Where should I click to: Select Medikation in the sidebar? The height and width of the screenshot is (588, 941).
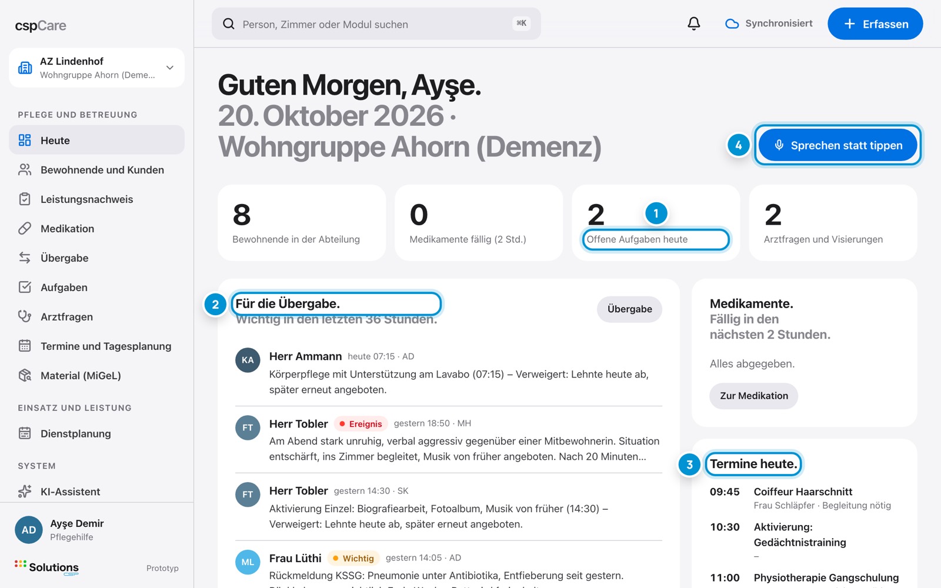[x=96, y=228]
